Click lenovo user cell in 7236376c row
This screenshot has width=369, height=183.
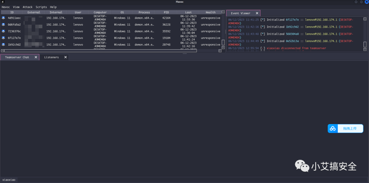click(78, 31)
